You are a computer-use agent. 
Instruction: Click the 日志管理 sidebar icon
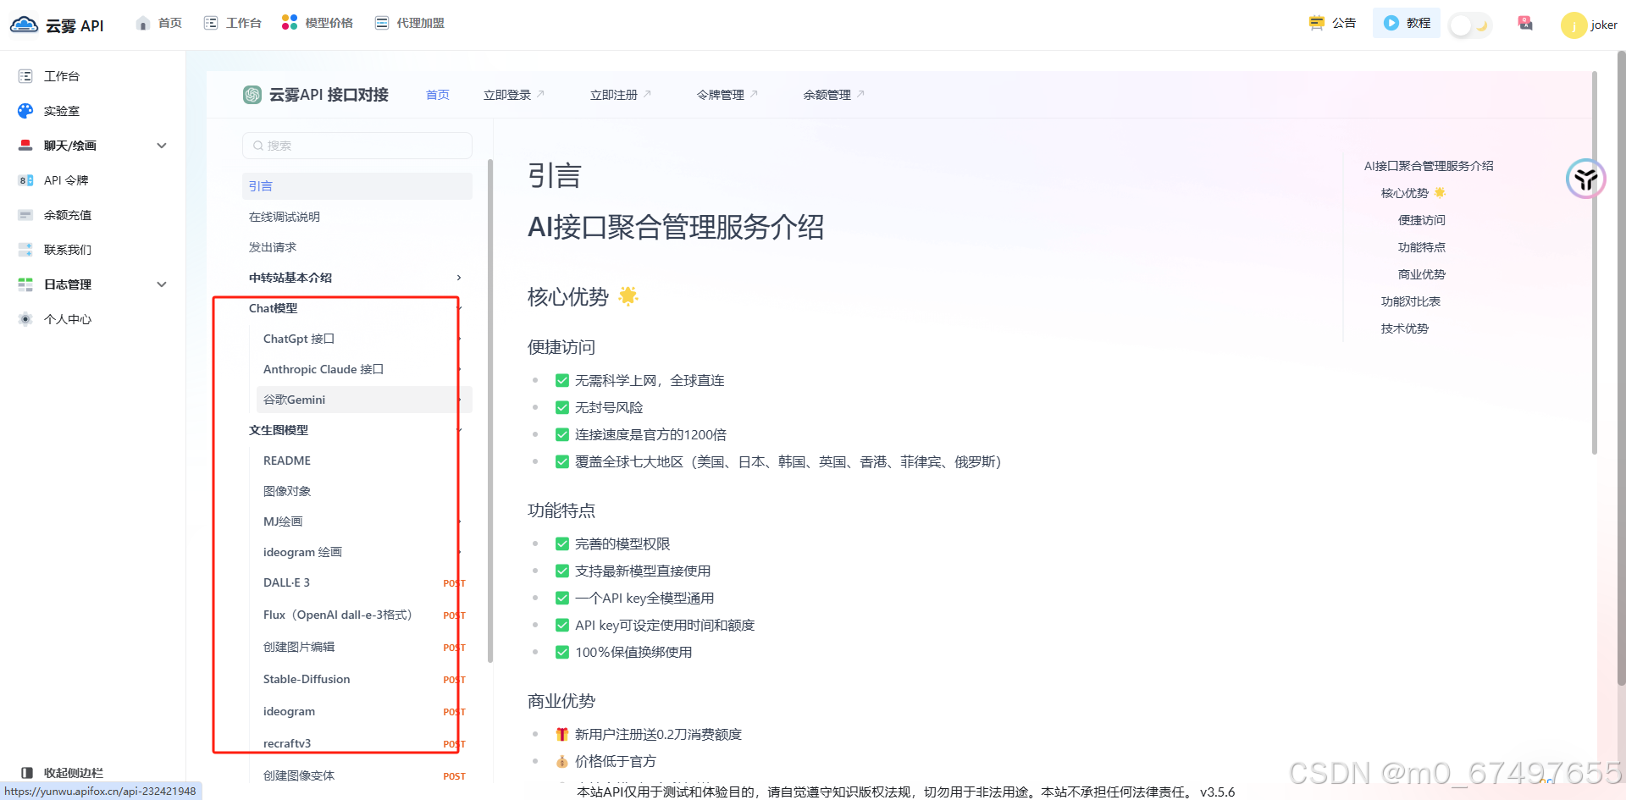[x=25, y=284]
